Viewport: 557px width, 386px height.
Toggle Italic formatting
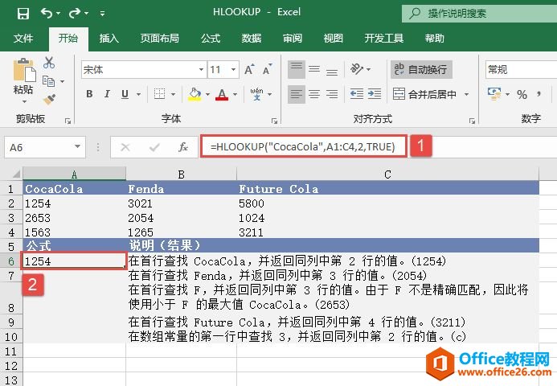(107, 94)
